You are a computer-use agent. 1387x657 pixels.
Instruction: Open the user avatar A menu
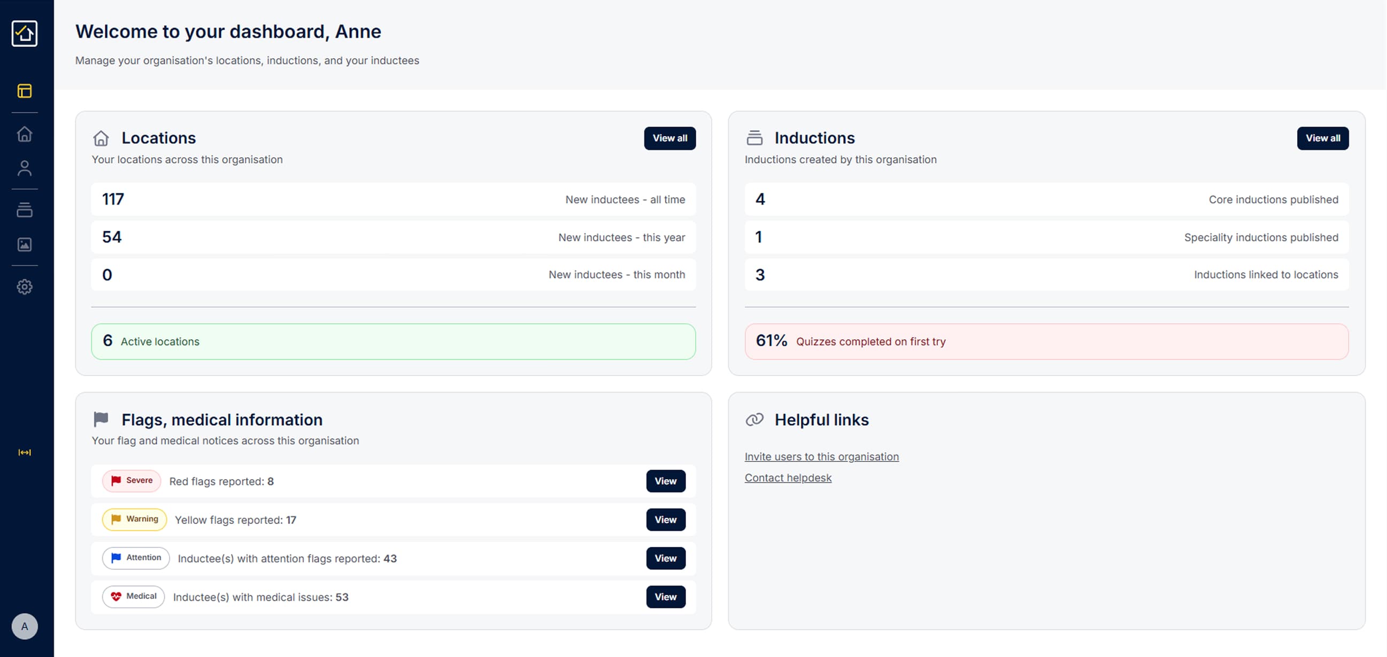coord(24,627)
